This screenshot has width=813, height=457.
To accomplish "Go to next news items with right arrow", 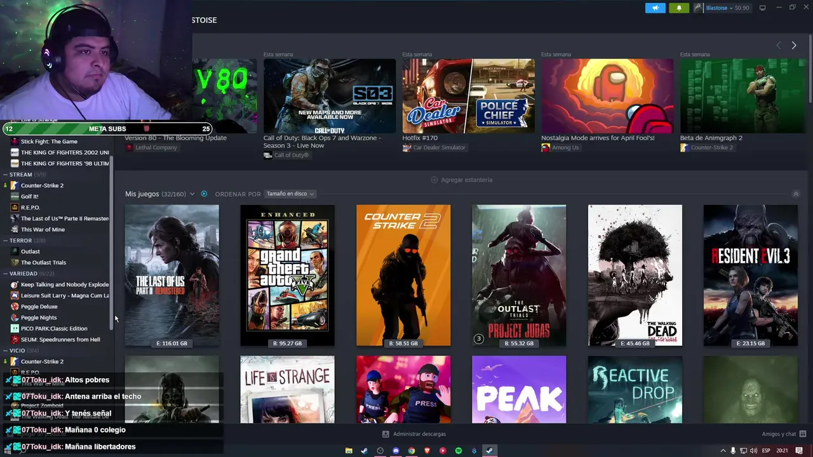I will (794, 45).
